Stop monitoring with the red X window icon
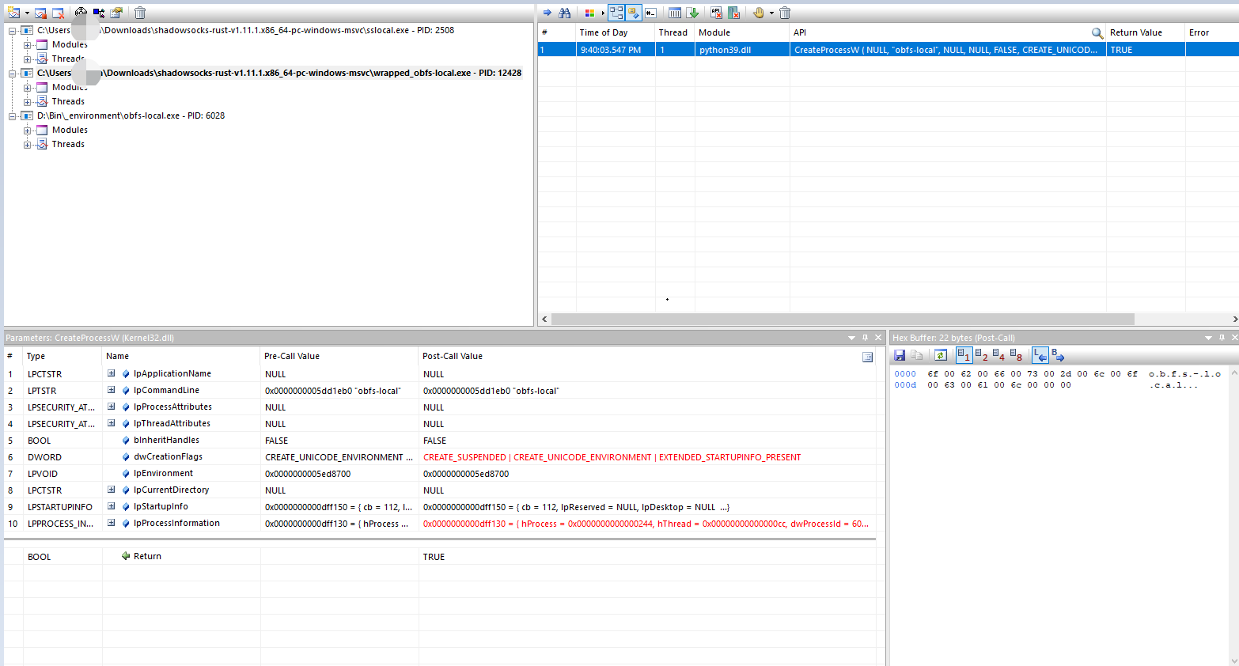This screenshot has width=1239, height=666. coord(58,13)
